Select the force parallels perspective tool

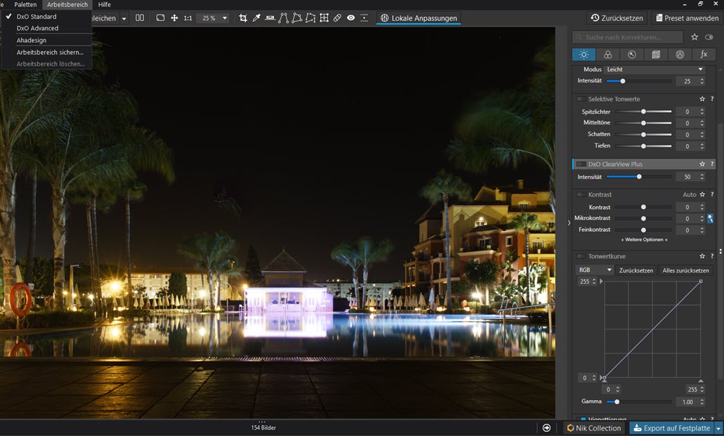click(x=284, y=18)
